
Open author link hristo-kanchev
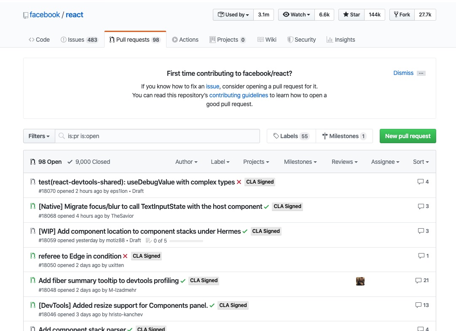tap(126, 315)
